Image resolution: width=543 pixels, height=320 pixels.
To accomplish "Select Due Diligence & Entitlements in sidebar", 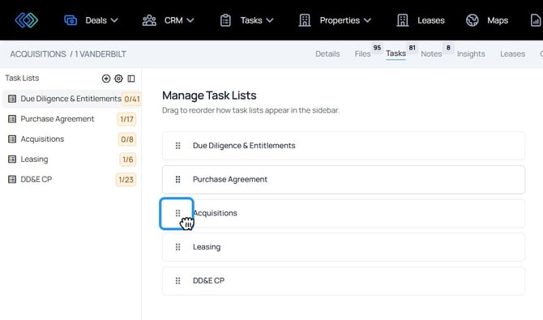I will (71, 99).
